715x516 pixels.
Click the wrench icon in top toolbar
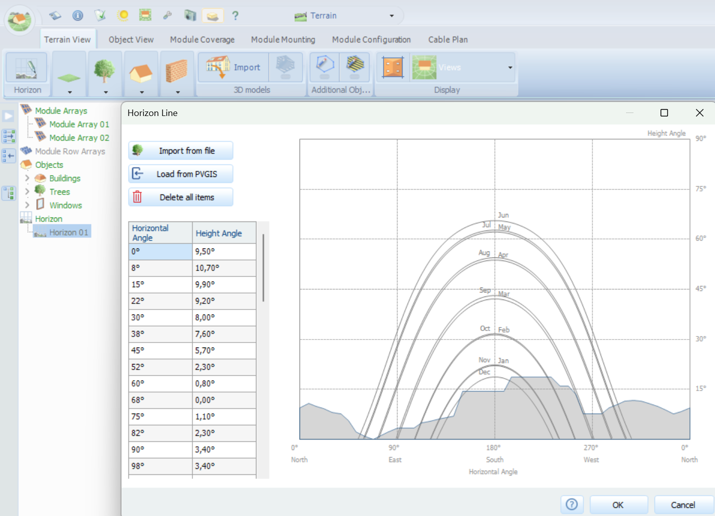167,15
